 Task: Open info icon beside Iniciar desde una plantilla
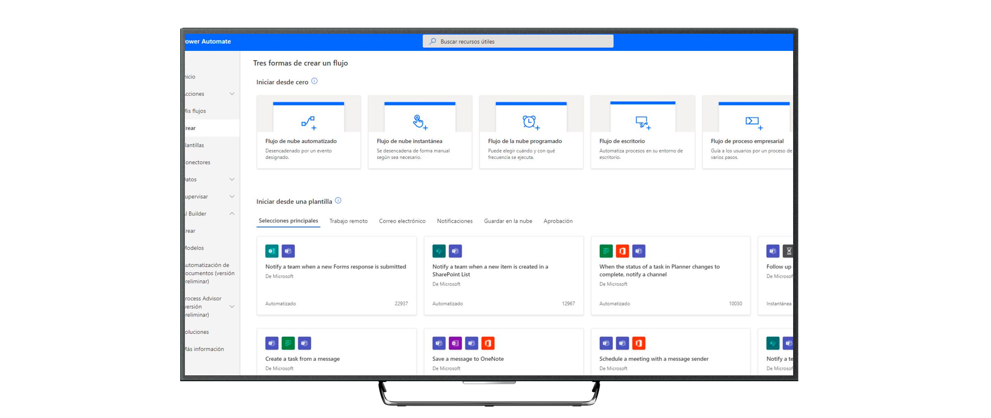338,201
